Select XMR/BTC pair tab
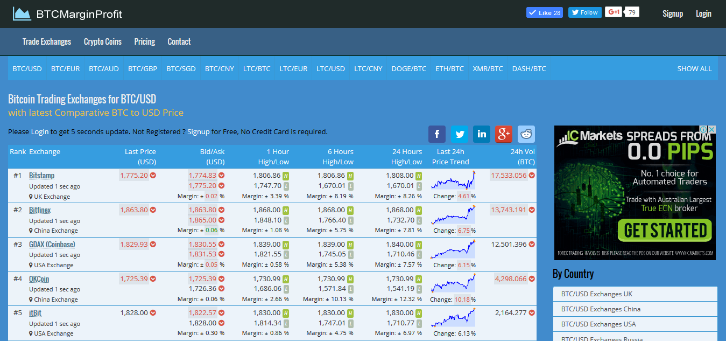The image size is (726, 341). [488, 68]
